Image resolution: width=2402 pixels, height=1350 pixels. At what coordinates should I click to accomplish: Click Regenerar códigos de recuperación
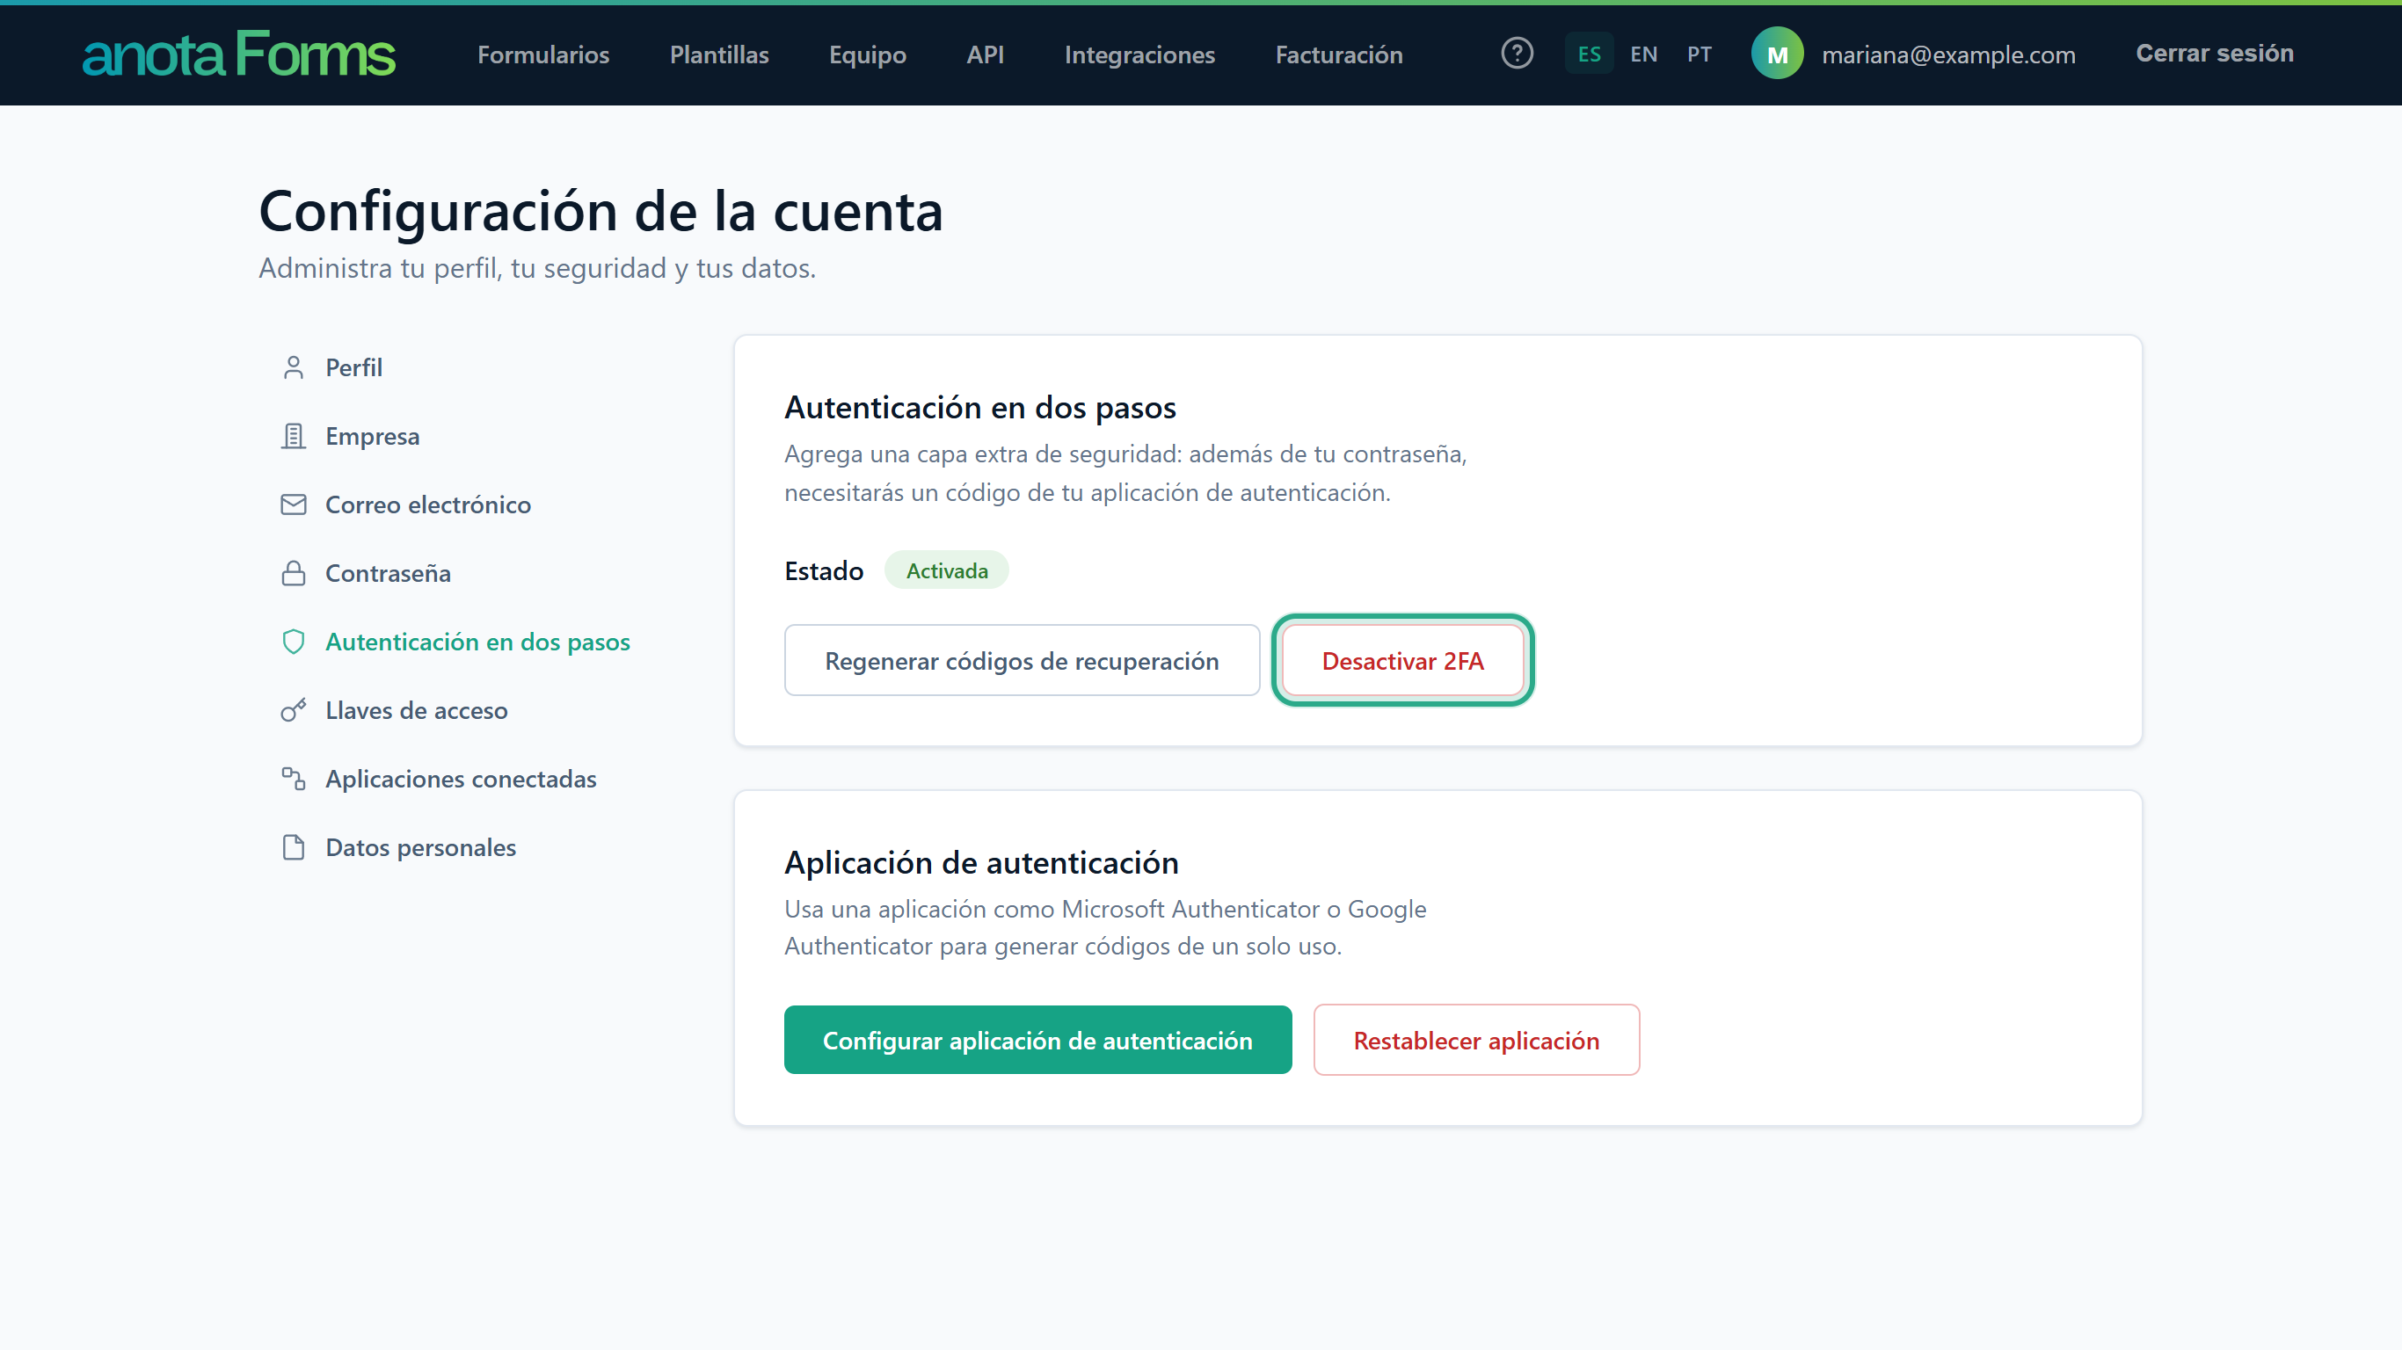(x=1022, y=660)
